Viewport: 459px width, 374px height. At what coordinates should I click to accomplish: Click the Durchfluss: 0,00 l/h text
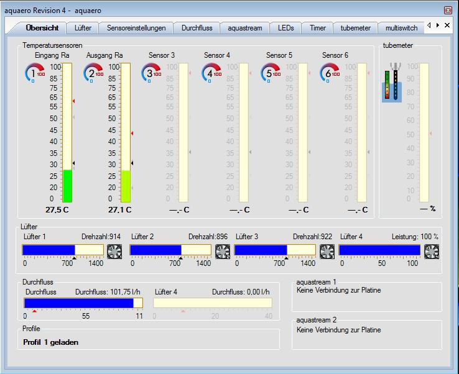point(241,292)
